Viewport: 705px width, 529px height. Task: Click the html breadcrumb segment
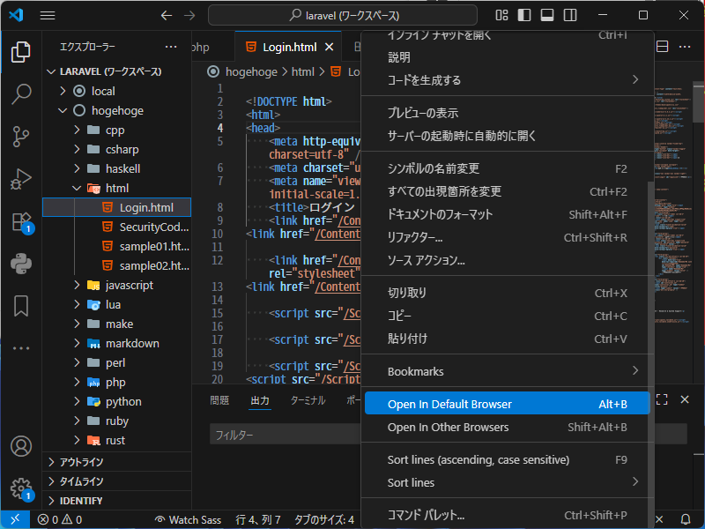302,72
